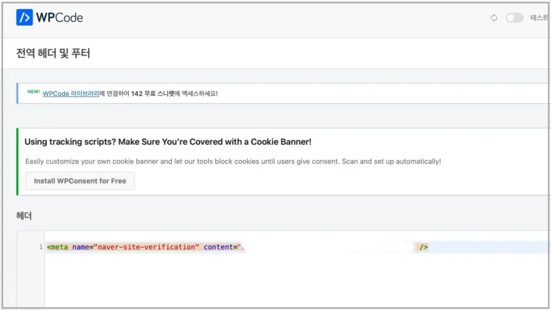Click the naver-site-verification attribute value
Image resolution: width=551 pixels, height=310 pixels.
(146, 247)
